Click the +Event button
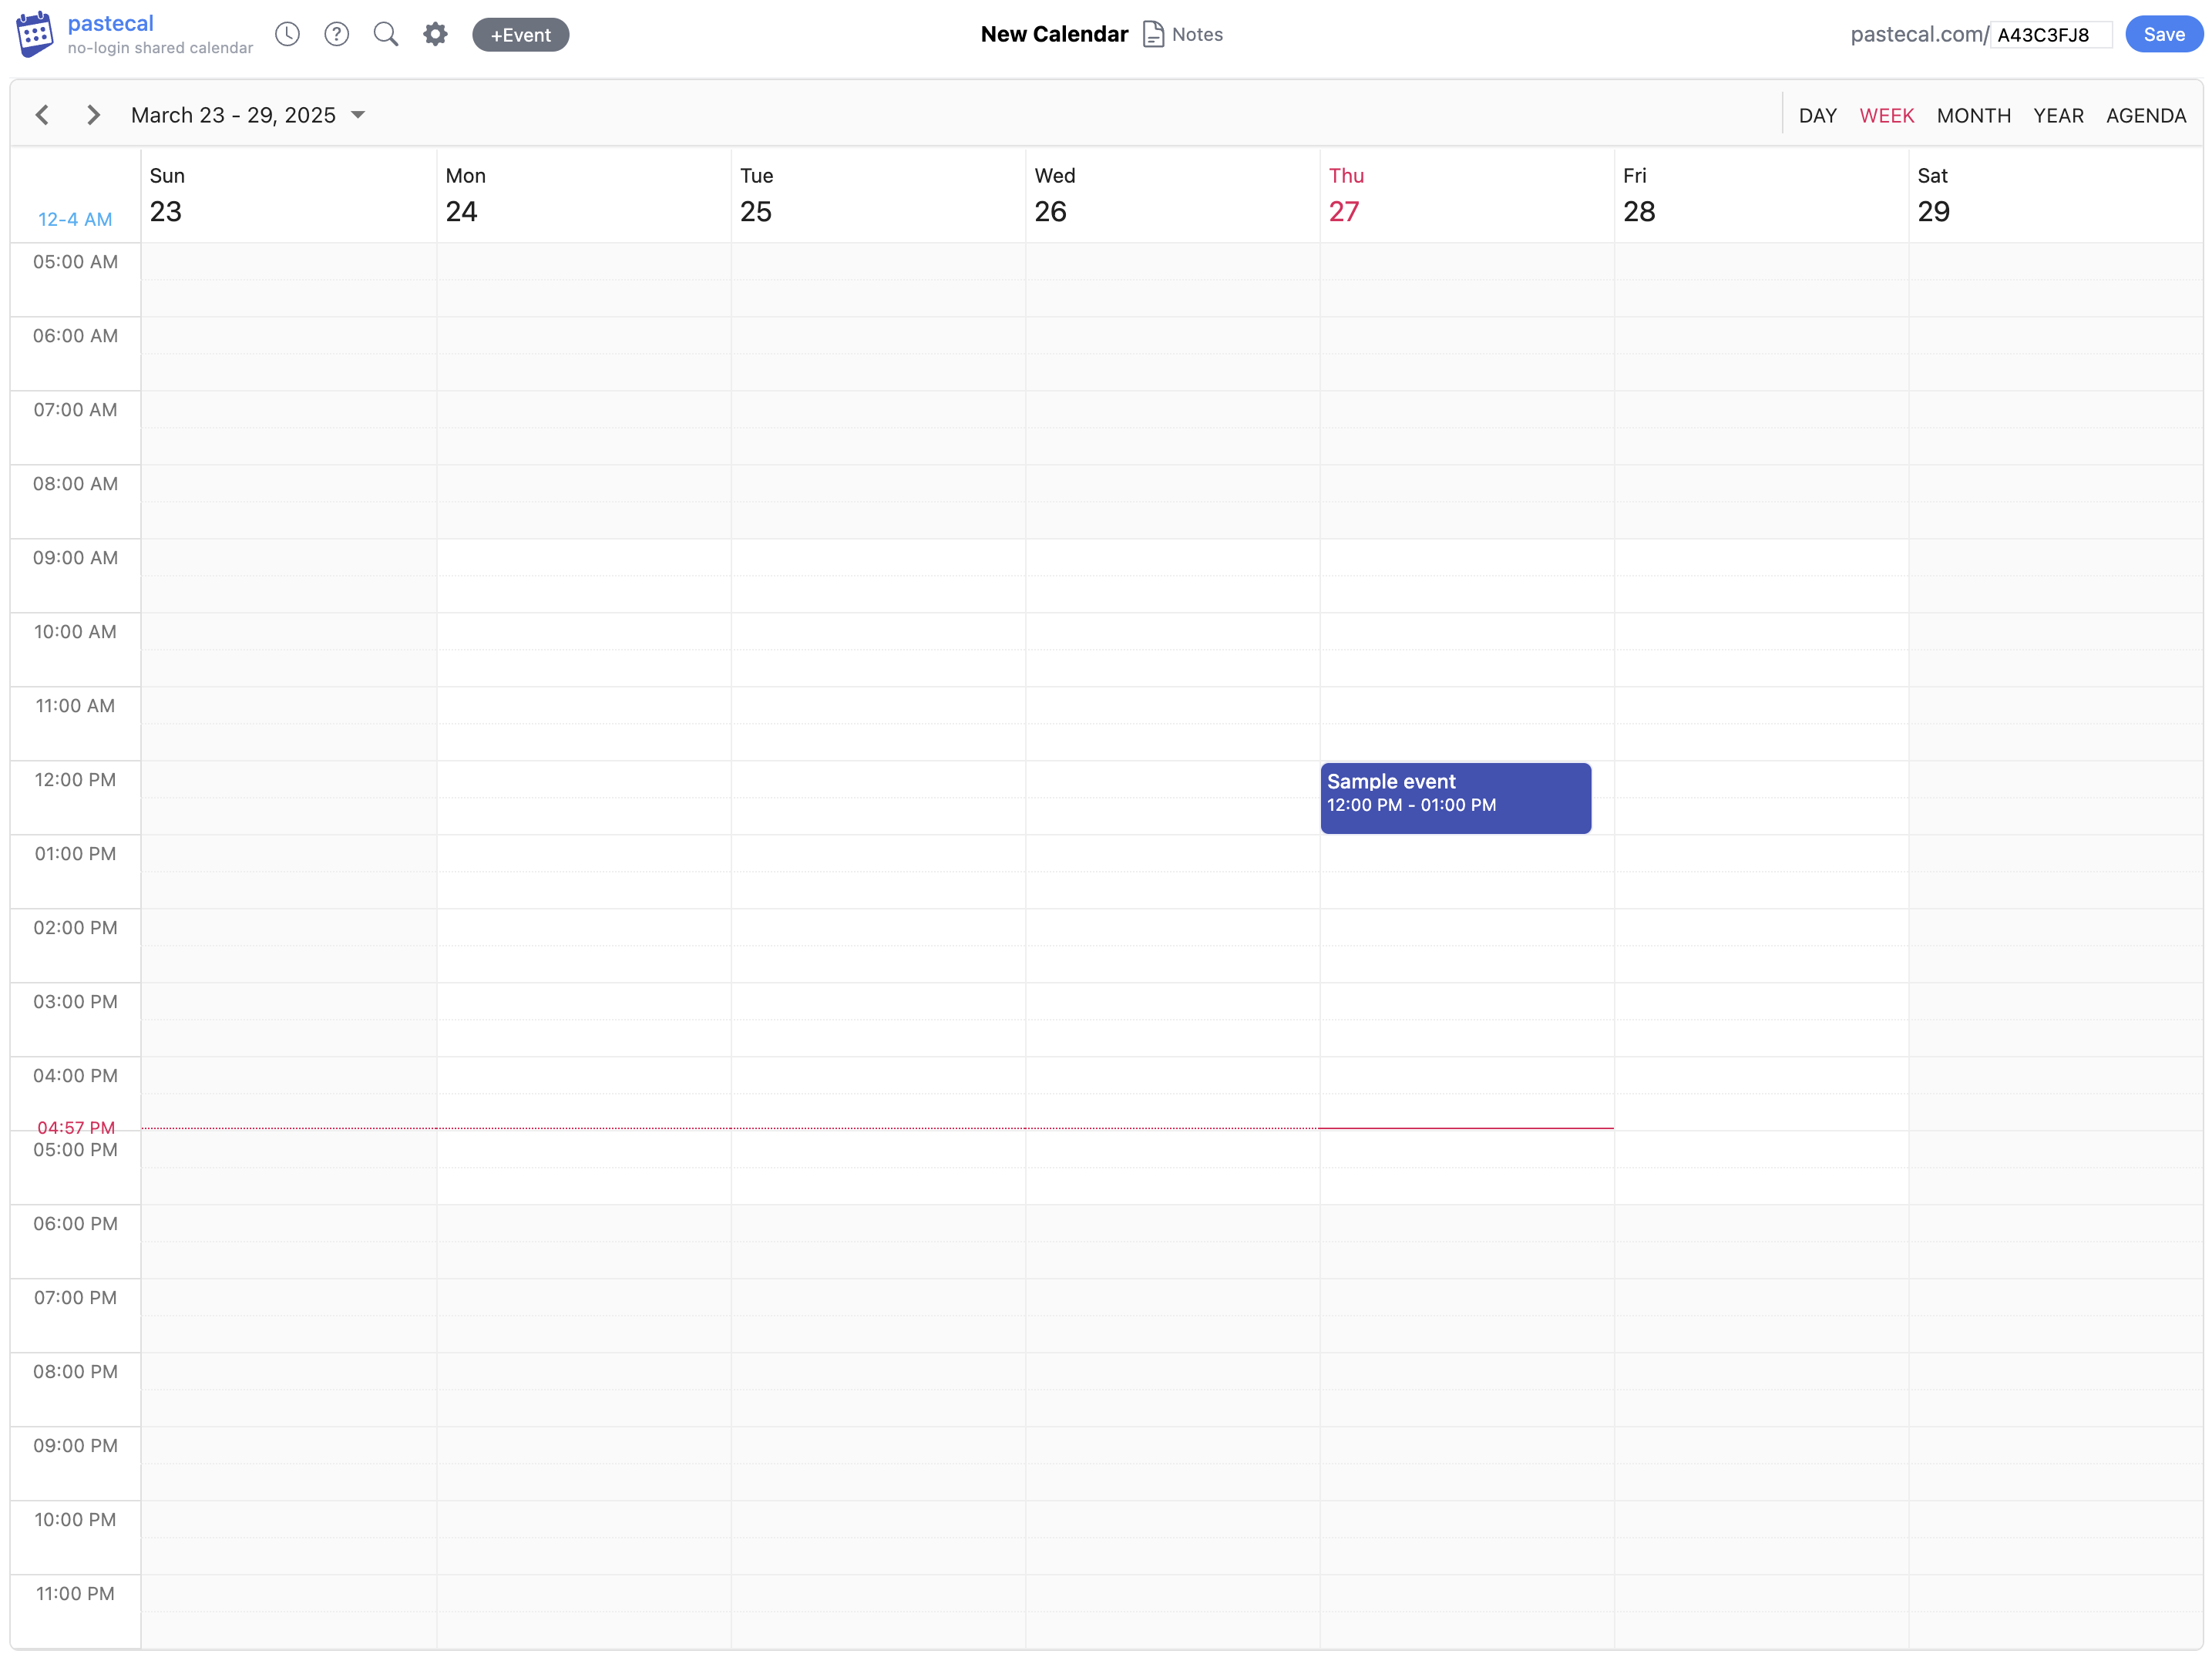2212x1671 pixels. (520, 35)
